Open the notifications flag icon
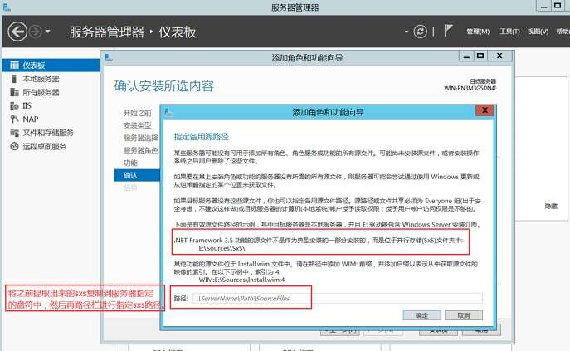The width and height of the screenshot is (570, 351). click(448, 31)
